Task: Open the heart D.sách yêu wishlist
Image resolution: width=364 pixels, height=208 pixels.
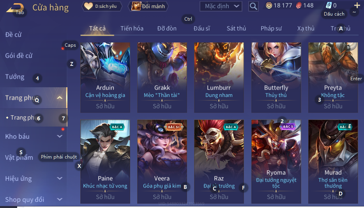Action: point(102,6)
